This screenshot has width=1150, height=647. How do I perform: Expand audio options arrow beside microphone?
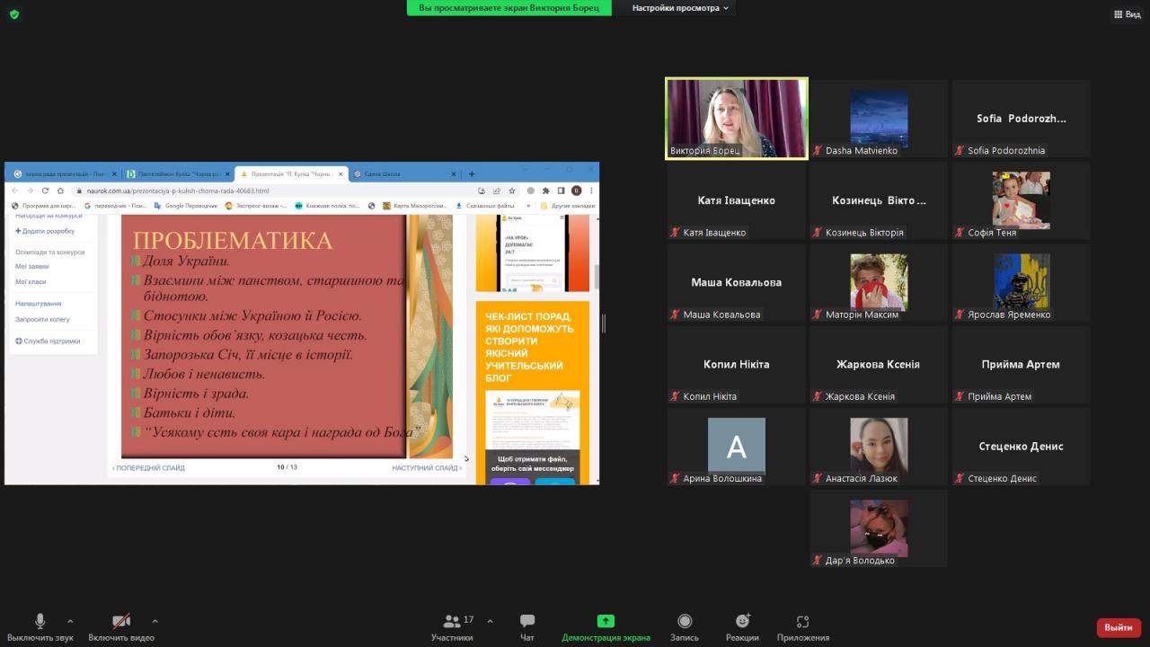70,621
